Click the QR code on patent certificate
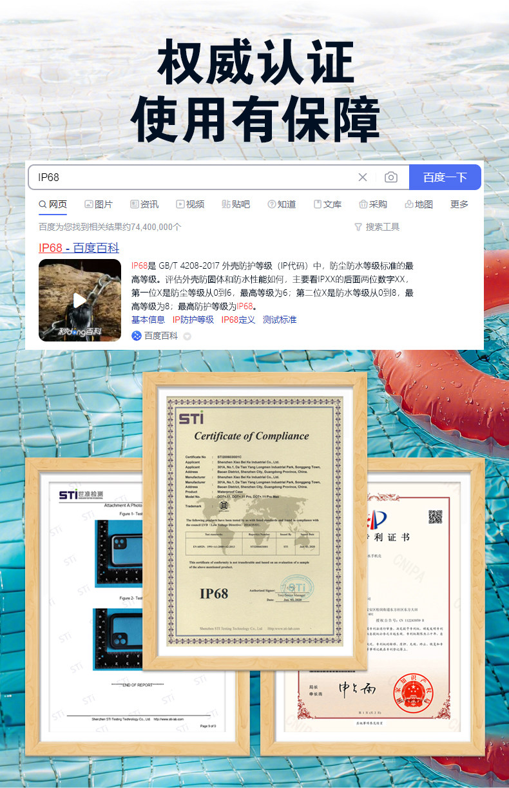 tap(436, 516)
